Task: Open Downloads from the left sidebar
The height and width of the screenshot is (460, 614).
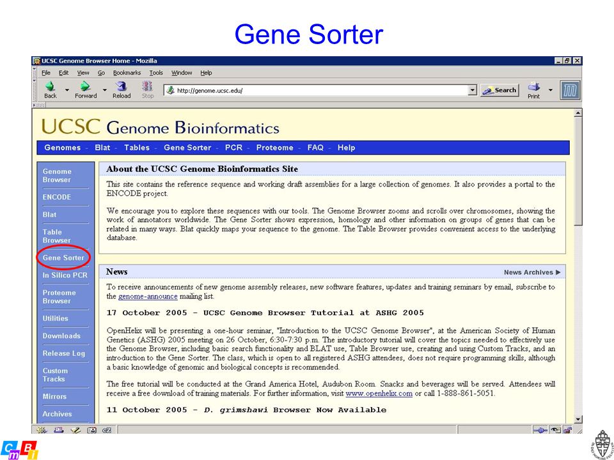Action: tap(61, 335)
